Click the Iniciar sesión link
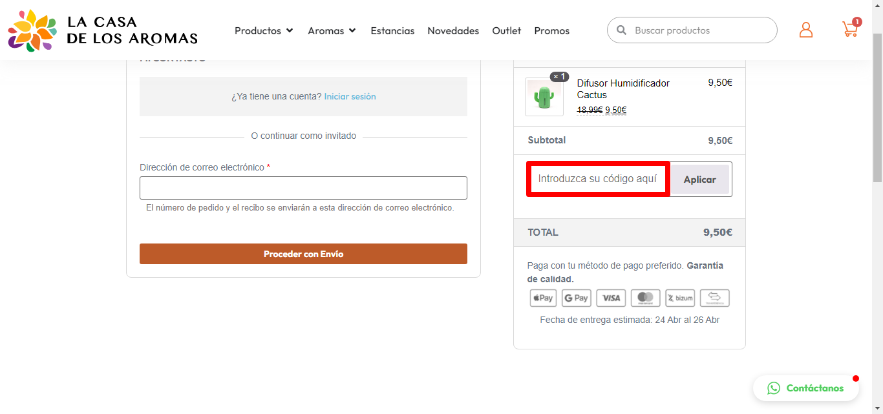The width and height of the screenshot is (883, 414). (350, 96)
